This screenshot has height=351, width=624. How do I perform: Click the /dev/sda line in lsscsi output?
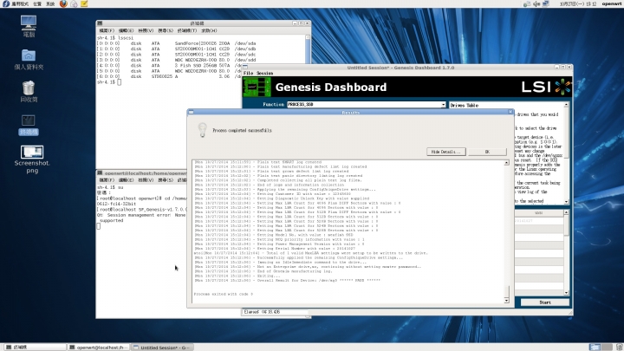(177, 43)
